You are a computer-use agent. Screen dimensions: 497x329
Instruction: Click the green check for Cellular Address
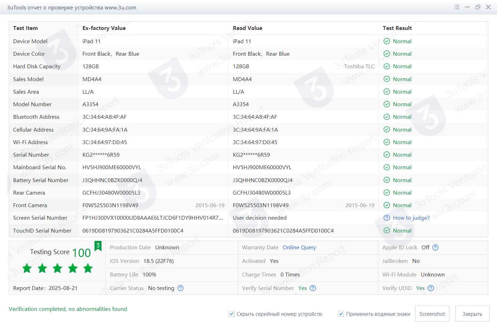[x=386, y=130]
